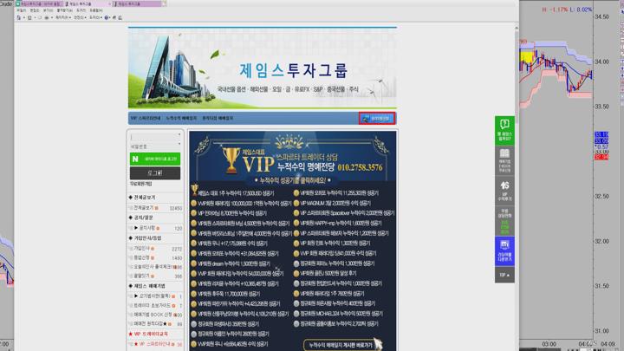Click the 03:00 time label on chart
This screenshot has height=351, width=624.
click(549, 344)
